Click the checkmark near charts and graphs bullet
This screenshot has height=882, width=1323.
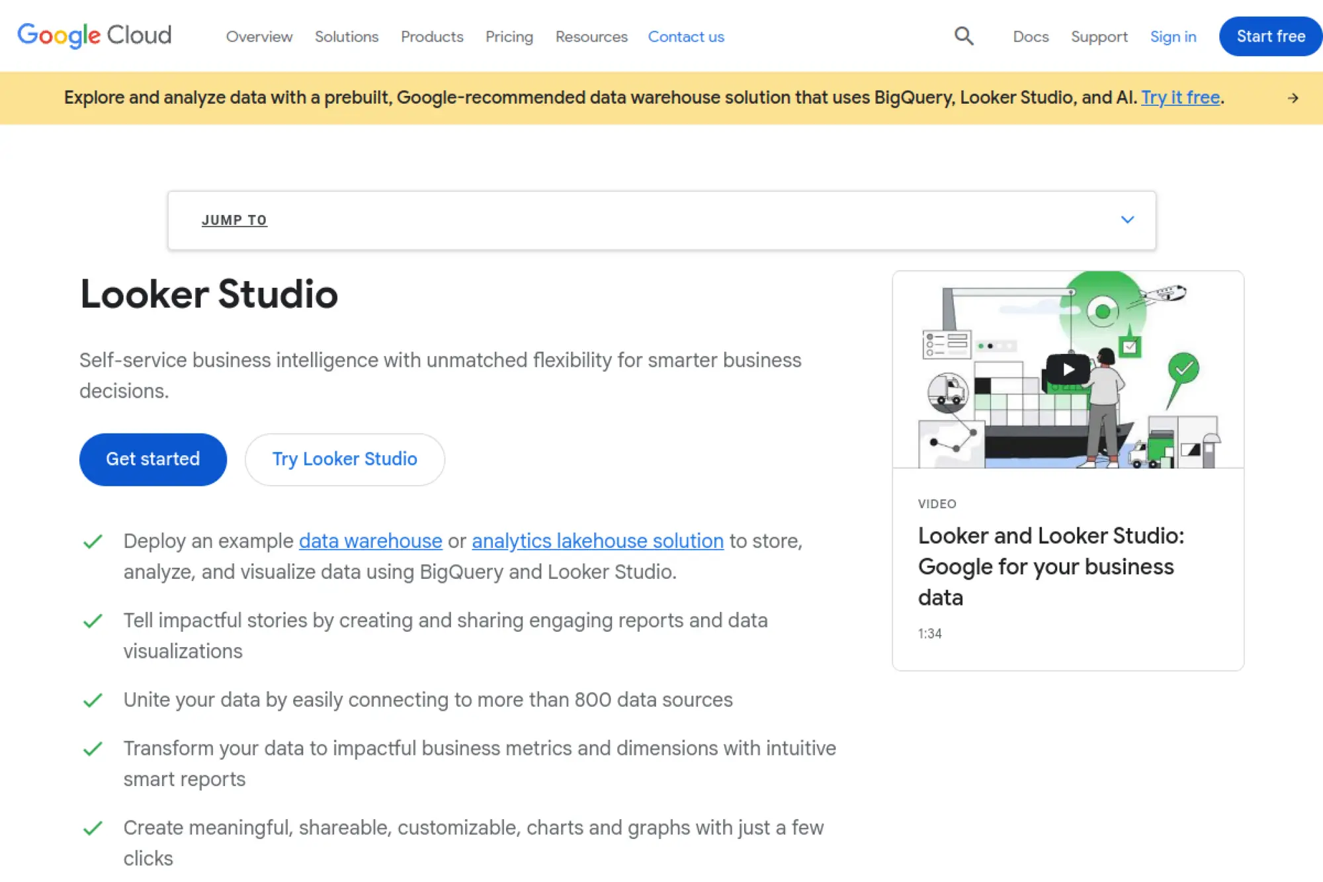click(x=93, y=827)
